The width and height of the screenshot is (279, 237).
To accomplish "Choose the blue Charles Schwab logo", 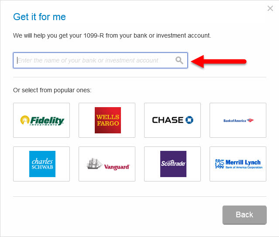I will 42,164.
